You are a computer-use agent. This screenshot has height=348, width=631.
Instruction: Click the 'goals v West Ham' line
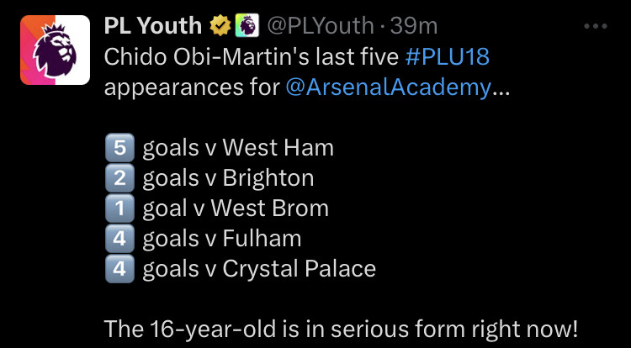(x=238, y=148)
